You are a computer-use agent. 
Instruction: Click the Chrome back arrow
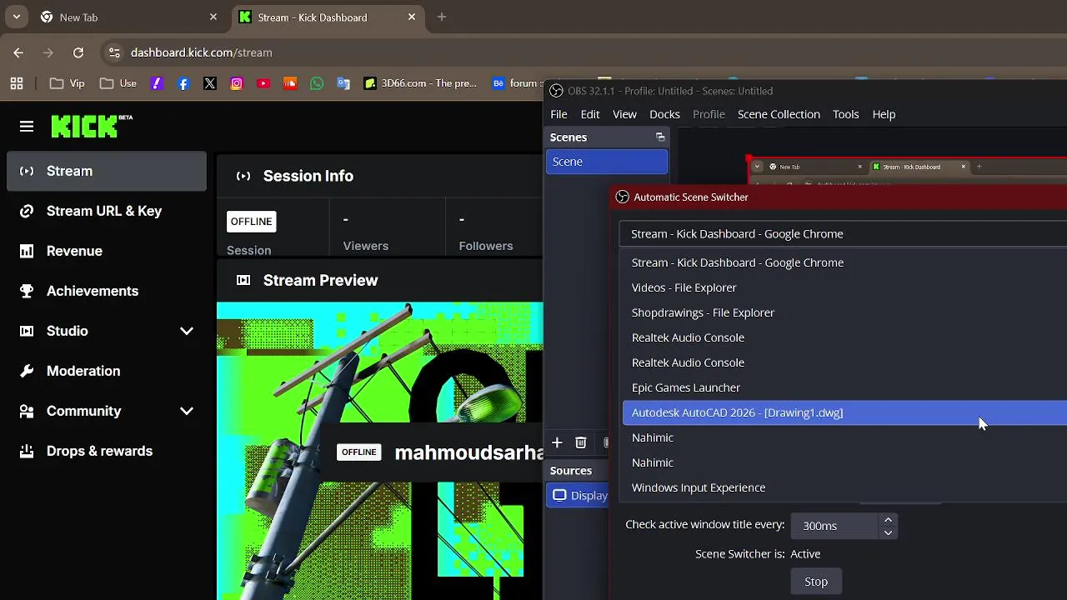pos(18,52)
